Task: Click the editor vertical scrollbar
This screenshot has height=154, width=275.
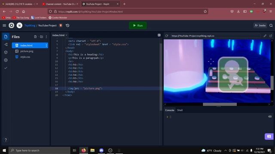Action: tap(161, 77)
